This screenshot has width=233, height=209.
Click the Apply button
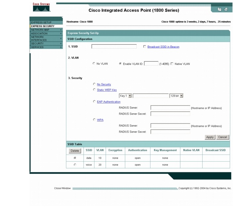210,137
